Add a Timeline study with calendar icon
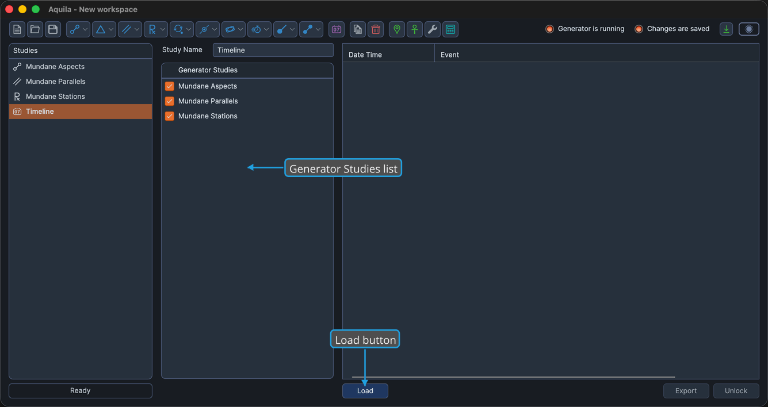Image resolution: width=768 pixels, height=407 pixels. [x=337, y=29]
